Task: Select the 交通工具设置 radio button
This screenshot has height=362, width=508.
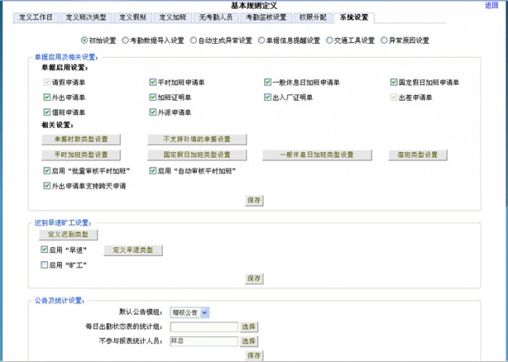Action: click(328, 40)
